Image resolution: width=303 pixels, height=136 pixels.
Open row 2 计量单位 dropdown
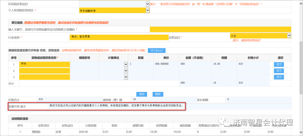coord(126,71)
